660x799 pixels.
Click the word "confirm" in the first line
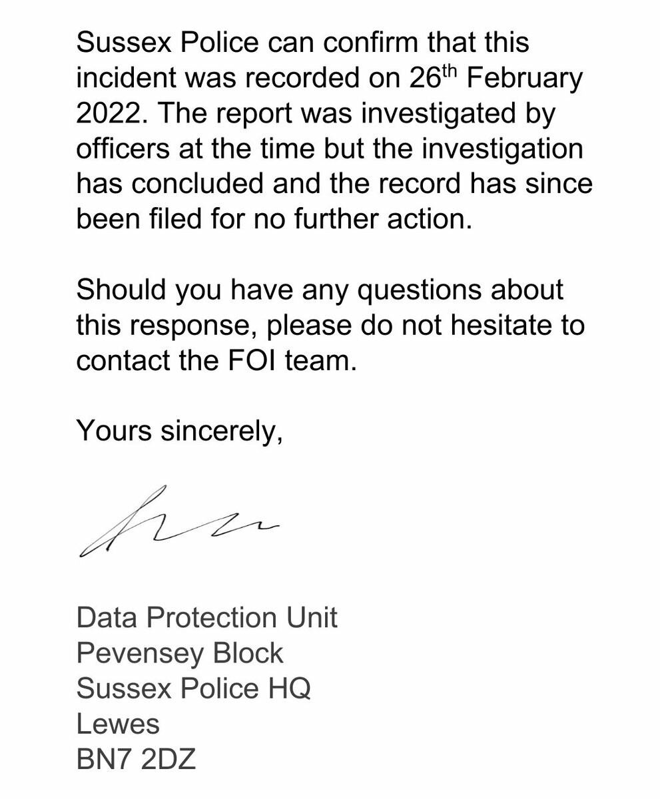click(370, 43)
